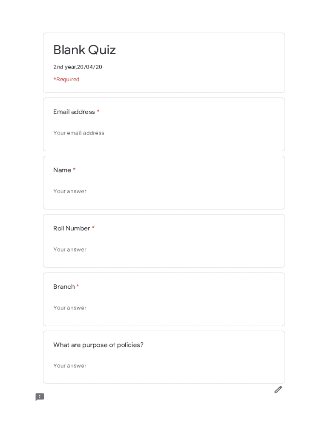
Task: Focus the Branch answer field
Action: click(x=70, y=308)
